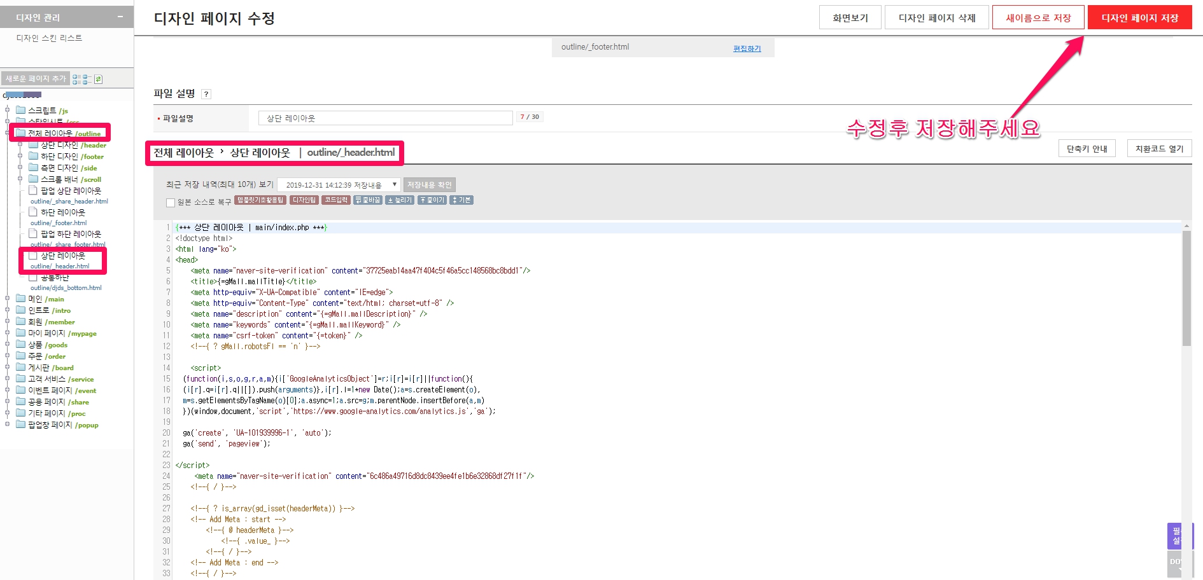Click the 파일 설명 help question mark
1203x580 pixels.
click(206, 94)
